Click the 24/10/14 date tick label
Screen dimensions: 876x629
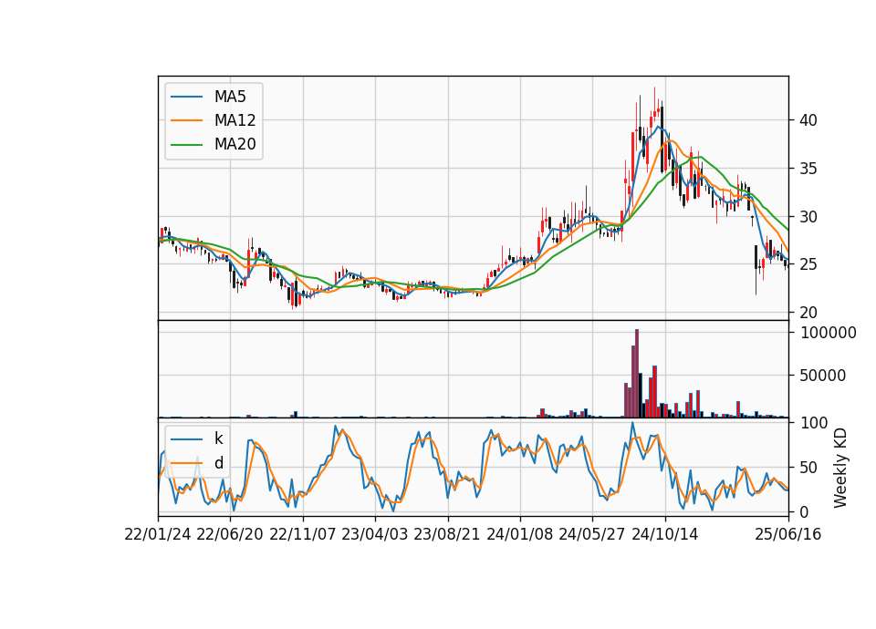[x=665, y=535]
